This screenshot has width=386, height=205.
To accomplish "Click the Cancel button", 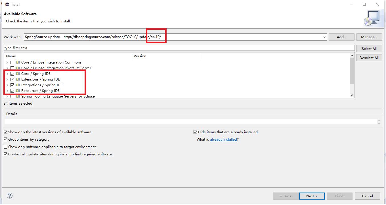I will tap(367, 196).
